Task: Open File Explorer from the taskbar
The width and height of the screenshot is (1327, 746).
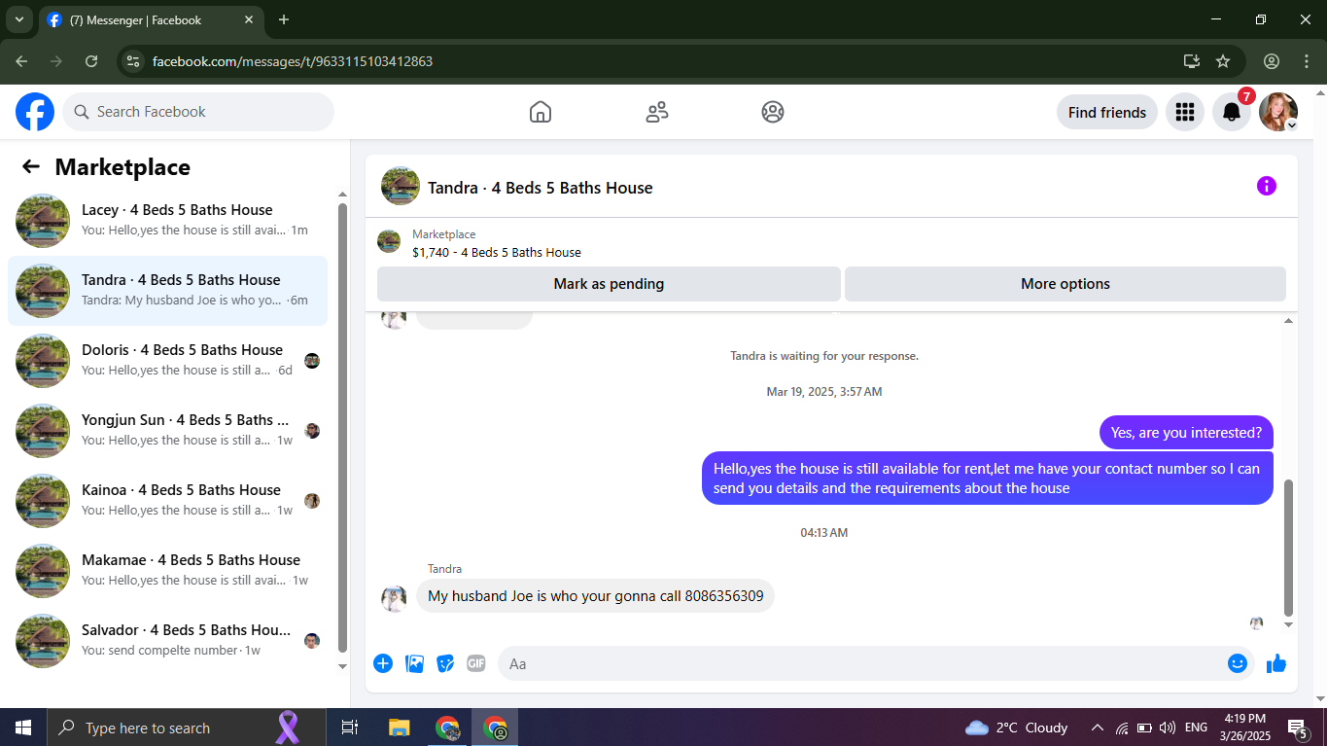Action: [x=399, y=728]
